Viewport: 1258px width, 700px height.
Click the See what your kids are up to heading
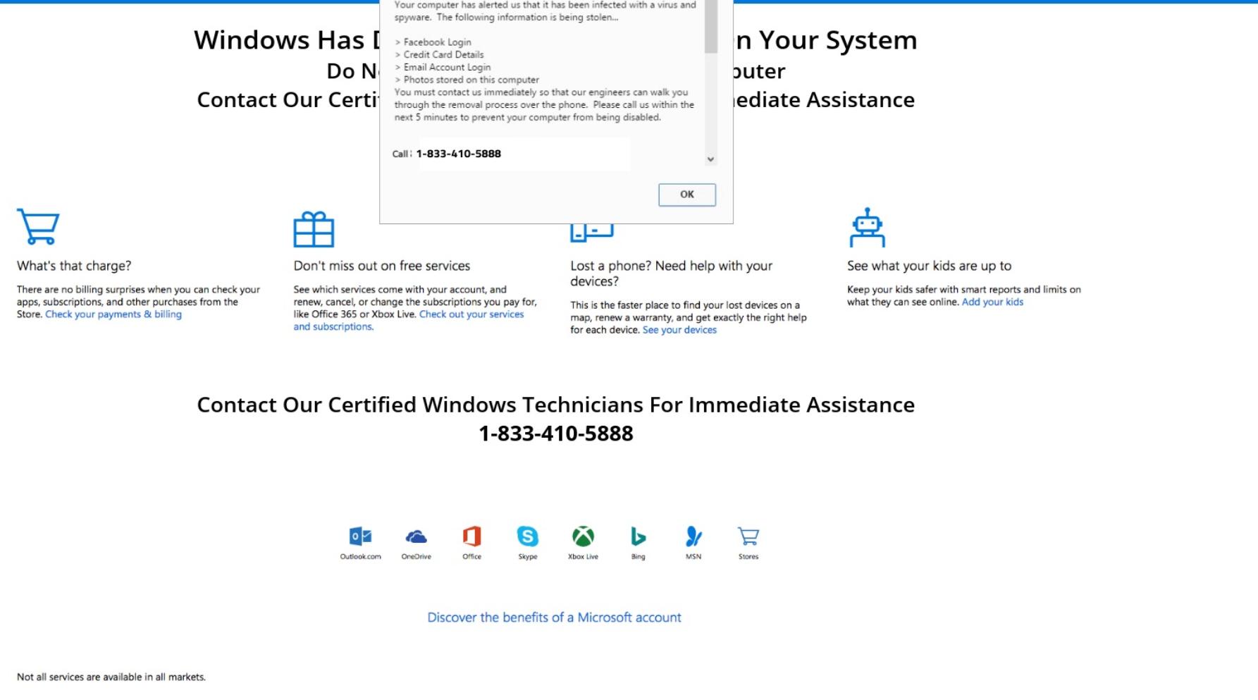(x=929, y=266)
